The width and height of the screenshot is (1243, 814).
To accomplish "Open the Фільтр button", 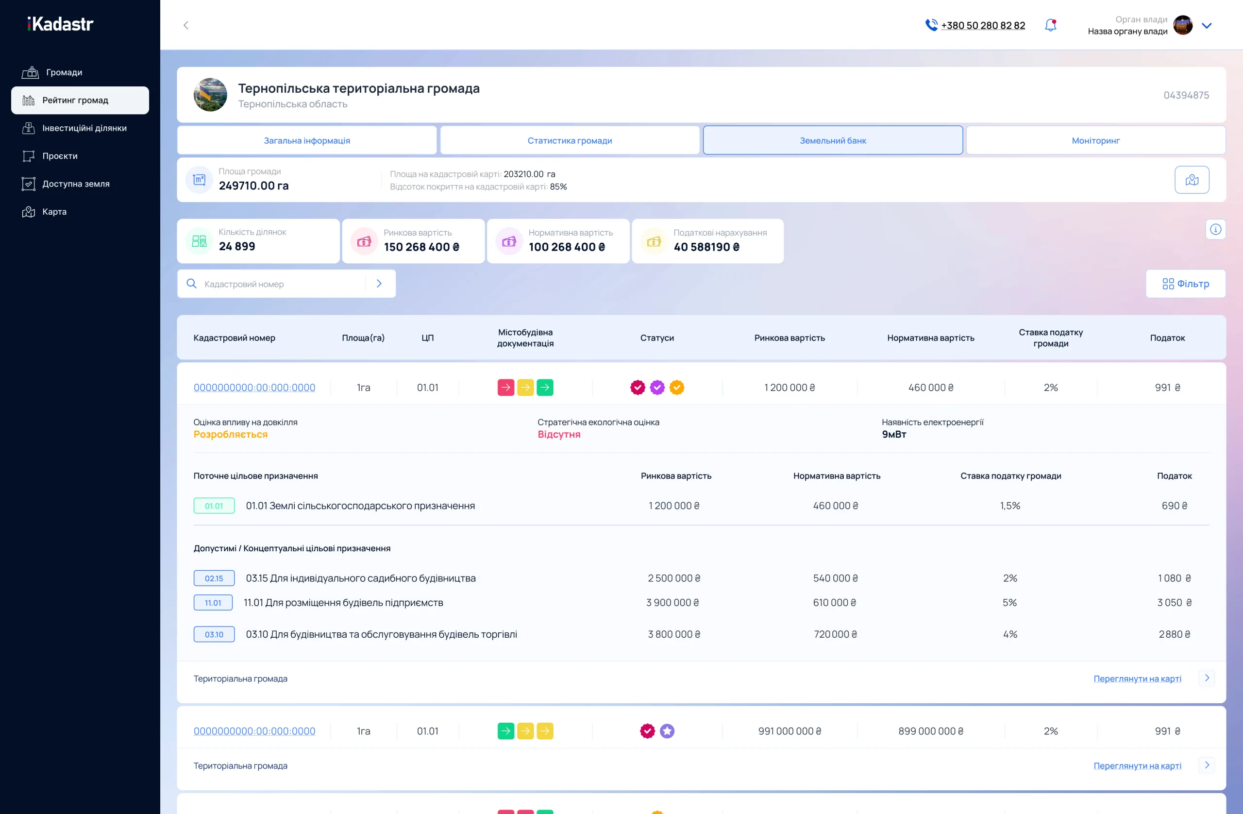I will click(1185, 284).
